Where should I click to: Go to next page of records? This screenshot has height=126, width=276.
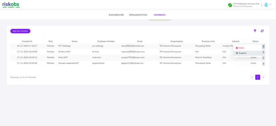click(263, 77)
